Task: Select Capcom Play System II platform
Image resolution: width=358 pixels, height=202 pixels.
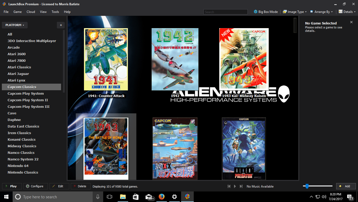Action: pos(31,100)
